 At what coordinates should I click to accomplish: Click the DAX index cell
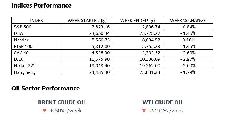pos(18,59)
